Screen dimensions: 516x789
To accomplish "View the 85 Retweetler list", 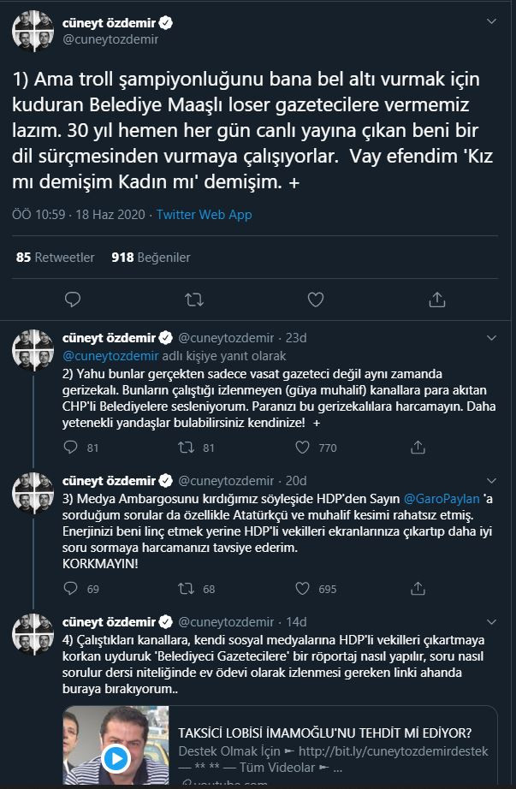I will (x=56, y=258).
